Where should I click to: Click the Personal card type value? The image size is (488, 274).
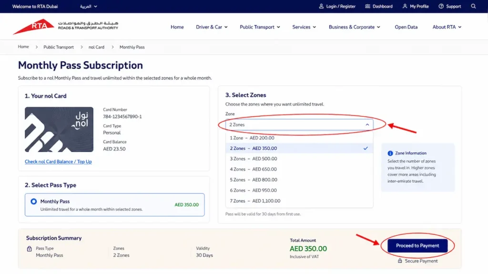(x=112, y=133)
